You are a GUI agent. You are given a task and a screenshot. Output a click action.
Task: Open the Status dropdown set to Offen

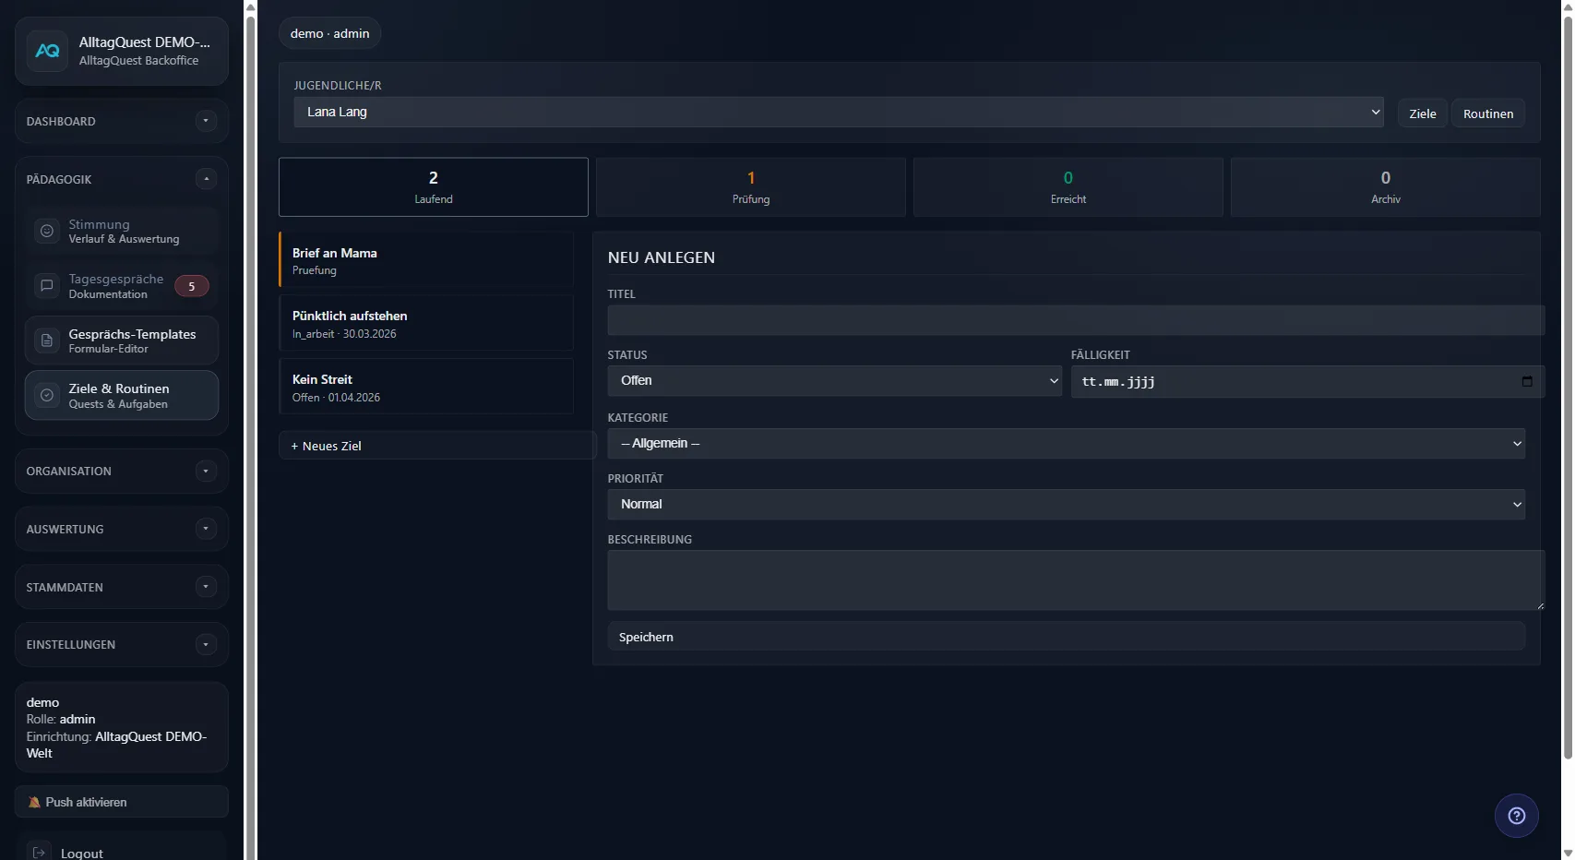833,380
